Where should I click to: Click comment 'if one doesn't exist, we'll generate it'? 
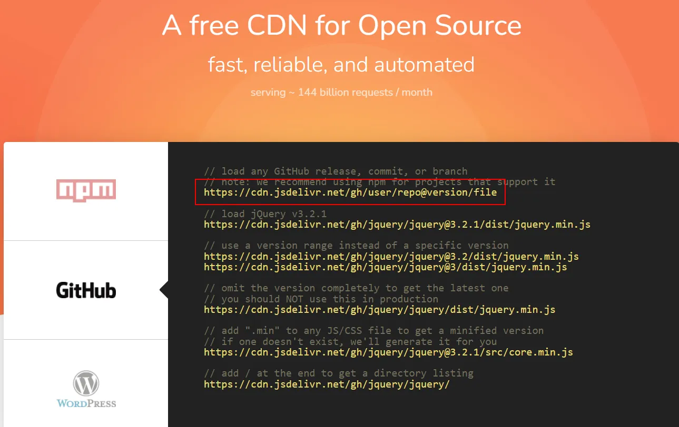350,341
